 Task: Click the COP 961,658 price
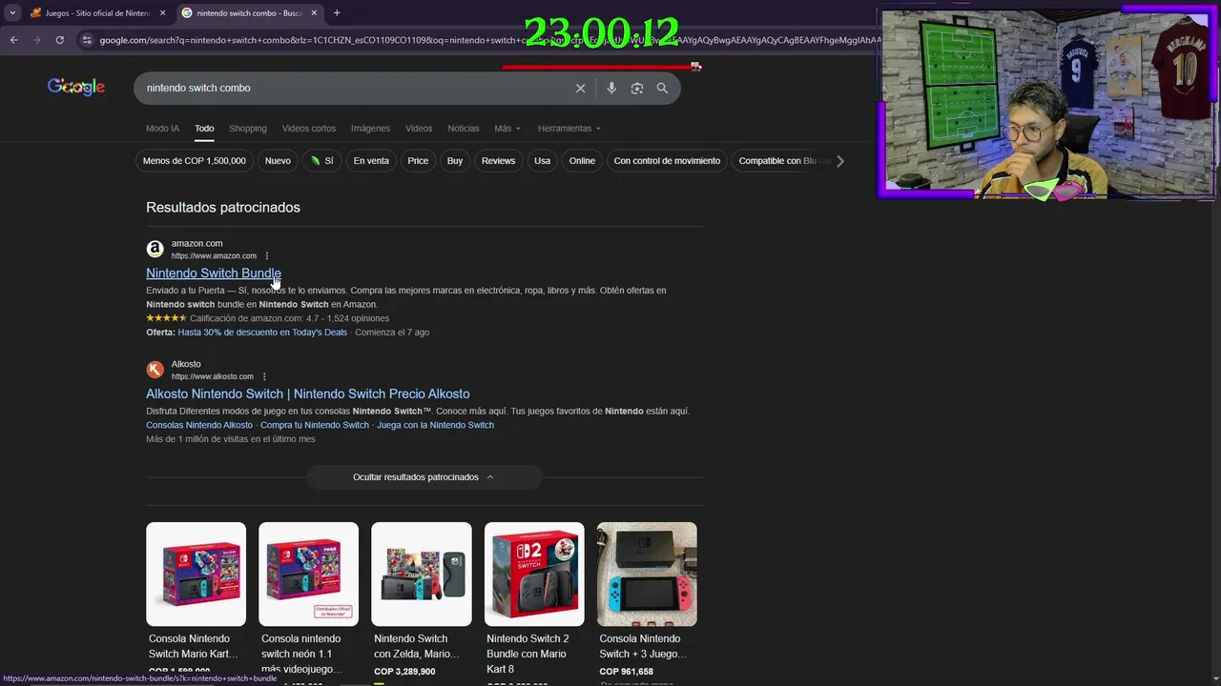[x=626, y=672]
